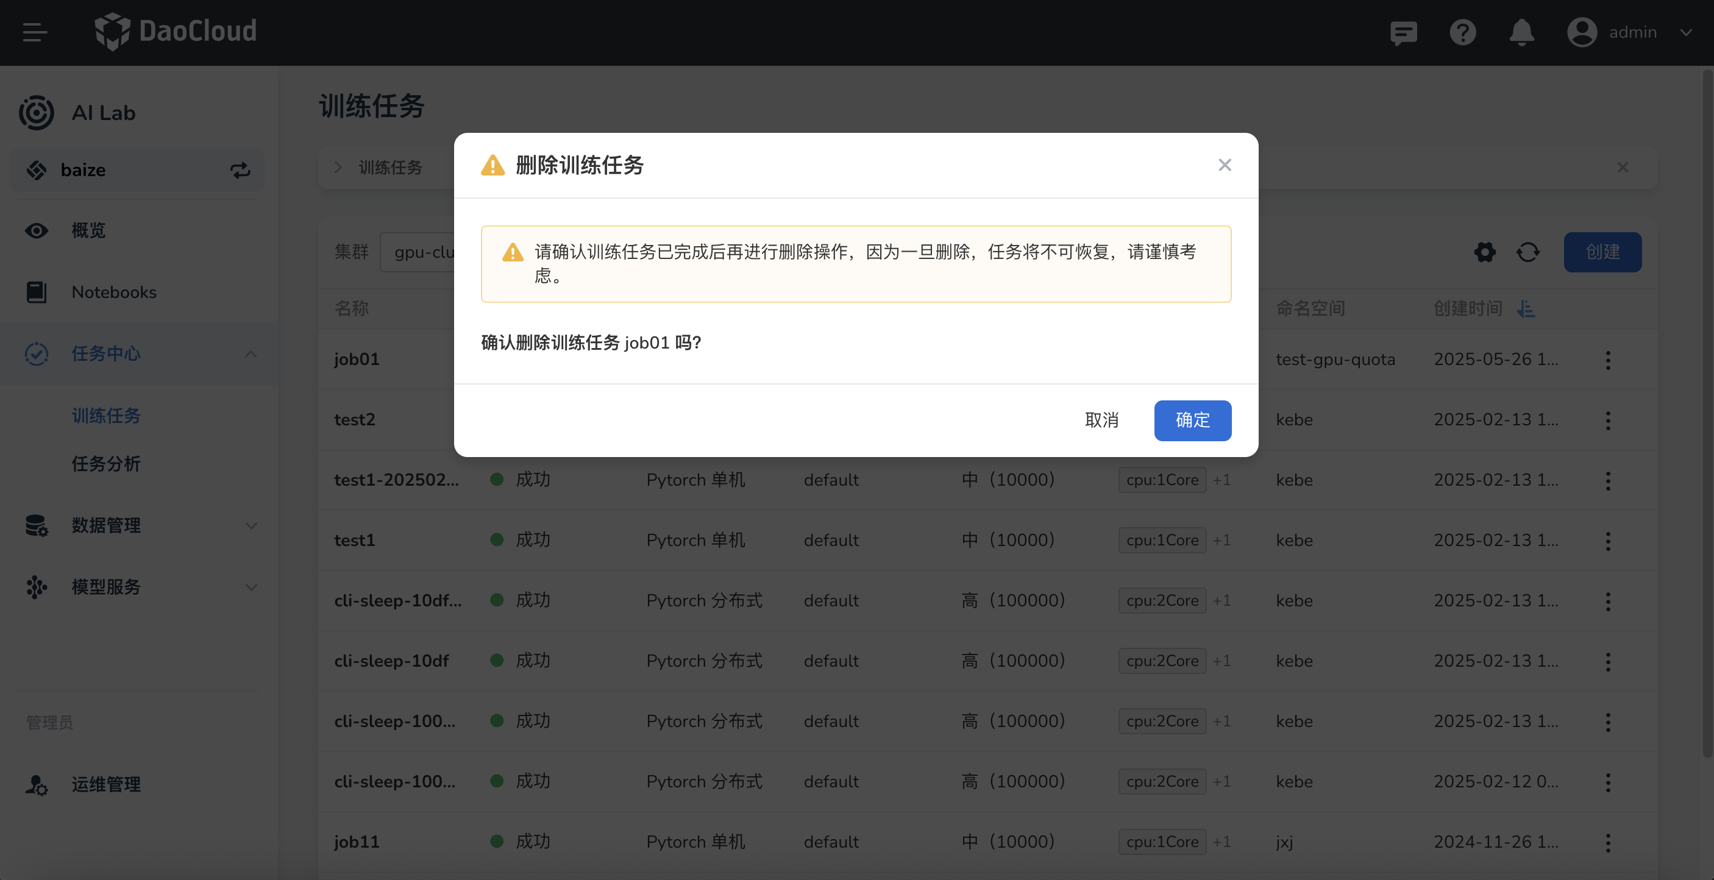This screenshot has height=880, width=1714.
Task: Refresh the training task list
Action: [1528, 252]
